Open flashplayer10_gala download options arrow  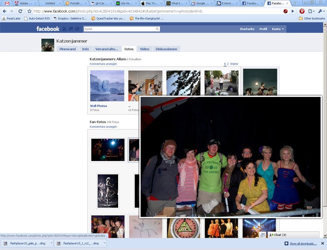[51, 243]
